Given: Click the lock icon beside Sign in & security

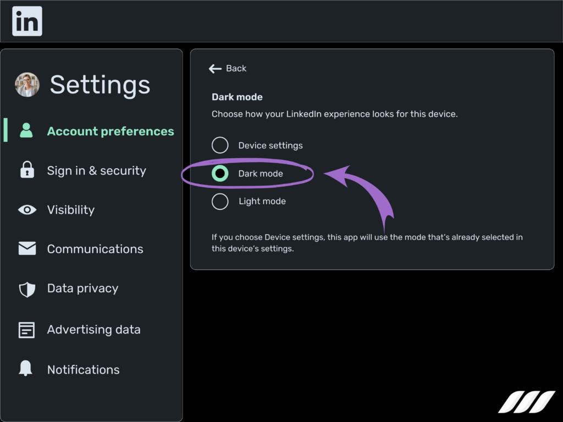Looking at the screenshot, I should tap(26, 170).
